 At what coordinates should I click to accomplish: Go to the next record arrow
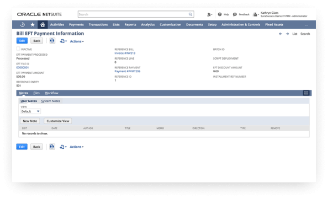pyautogui.click(x=288, y=34)
